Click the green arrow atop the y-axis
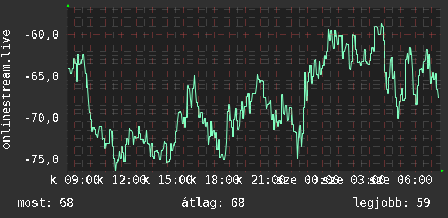The height and width of the screenshot is (218, 448). [68, 6]
